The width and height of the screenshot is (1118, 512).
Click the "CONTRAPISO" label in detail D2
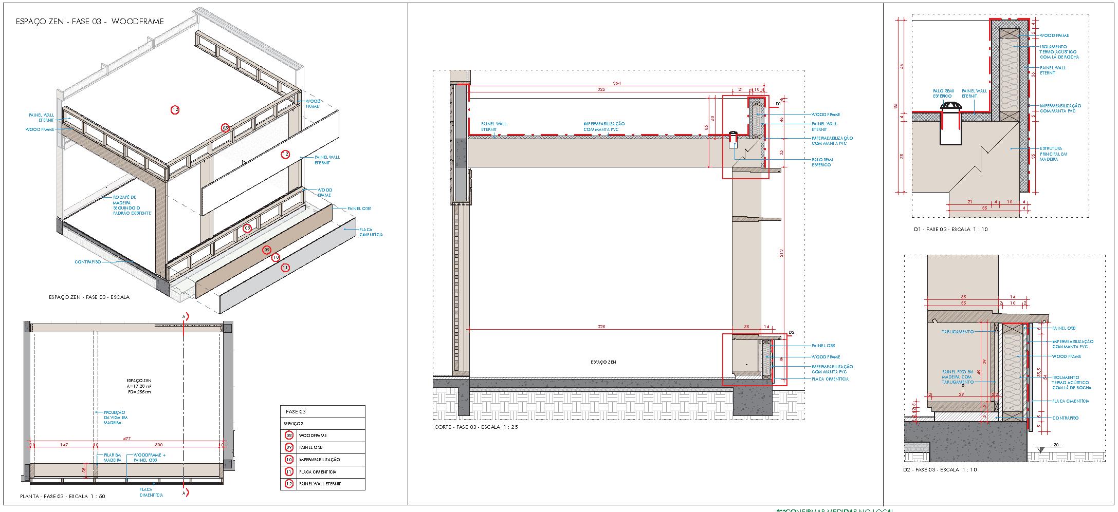point(1065,418)
